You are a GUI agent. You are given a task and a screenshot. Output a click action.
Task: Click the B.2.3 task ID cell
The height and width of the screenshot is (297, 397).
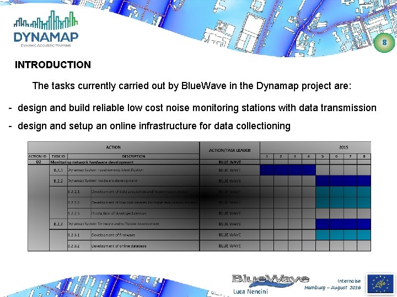click(58, 224)
